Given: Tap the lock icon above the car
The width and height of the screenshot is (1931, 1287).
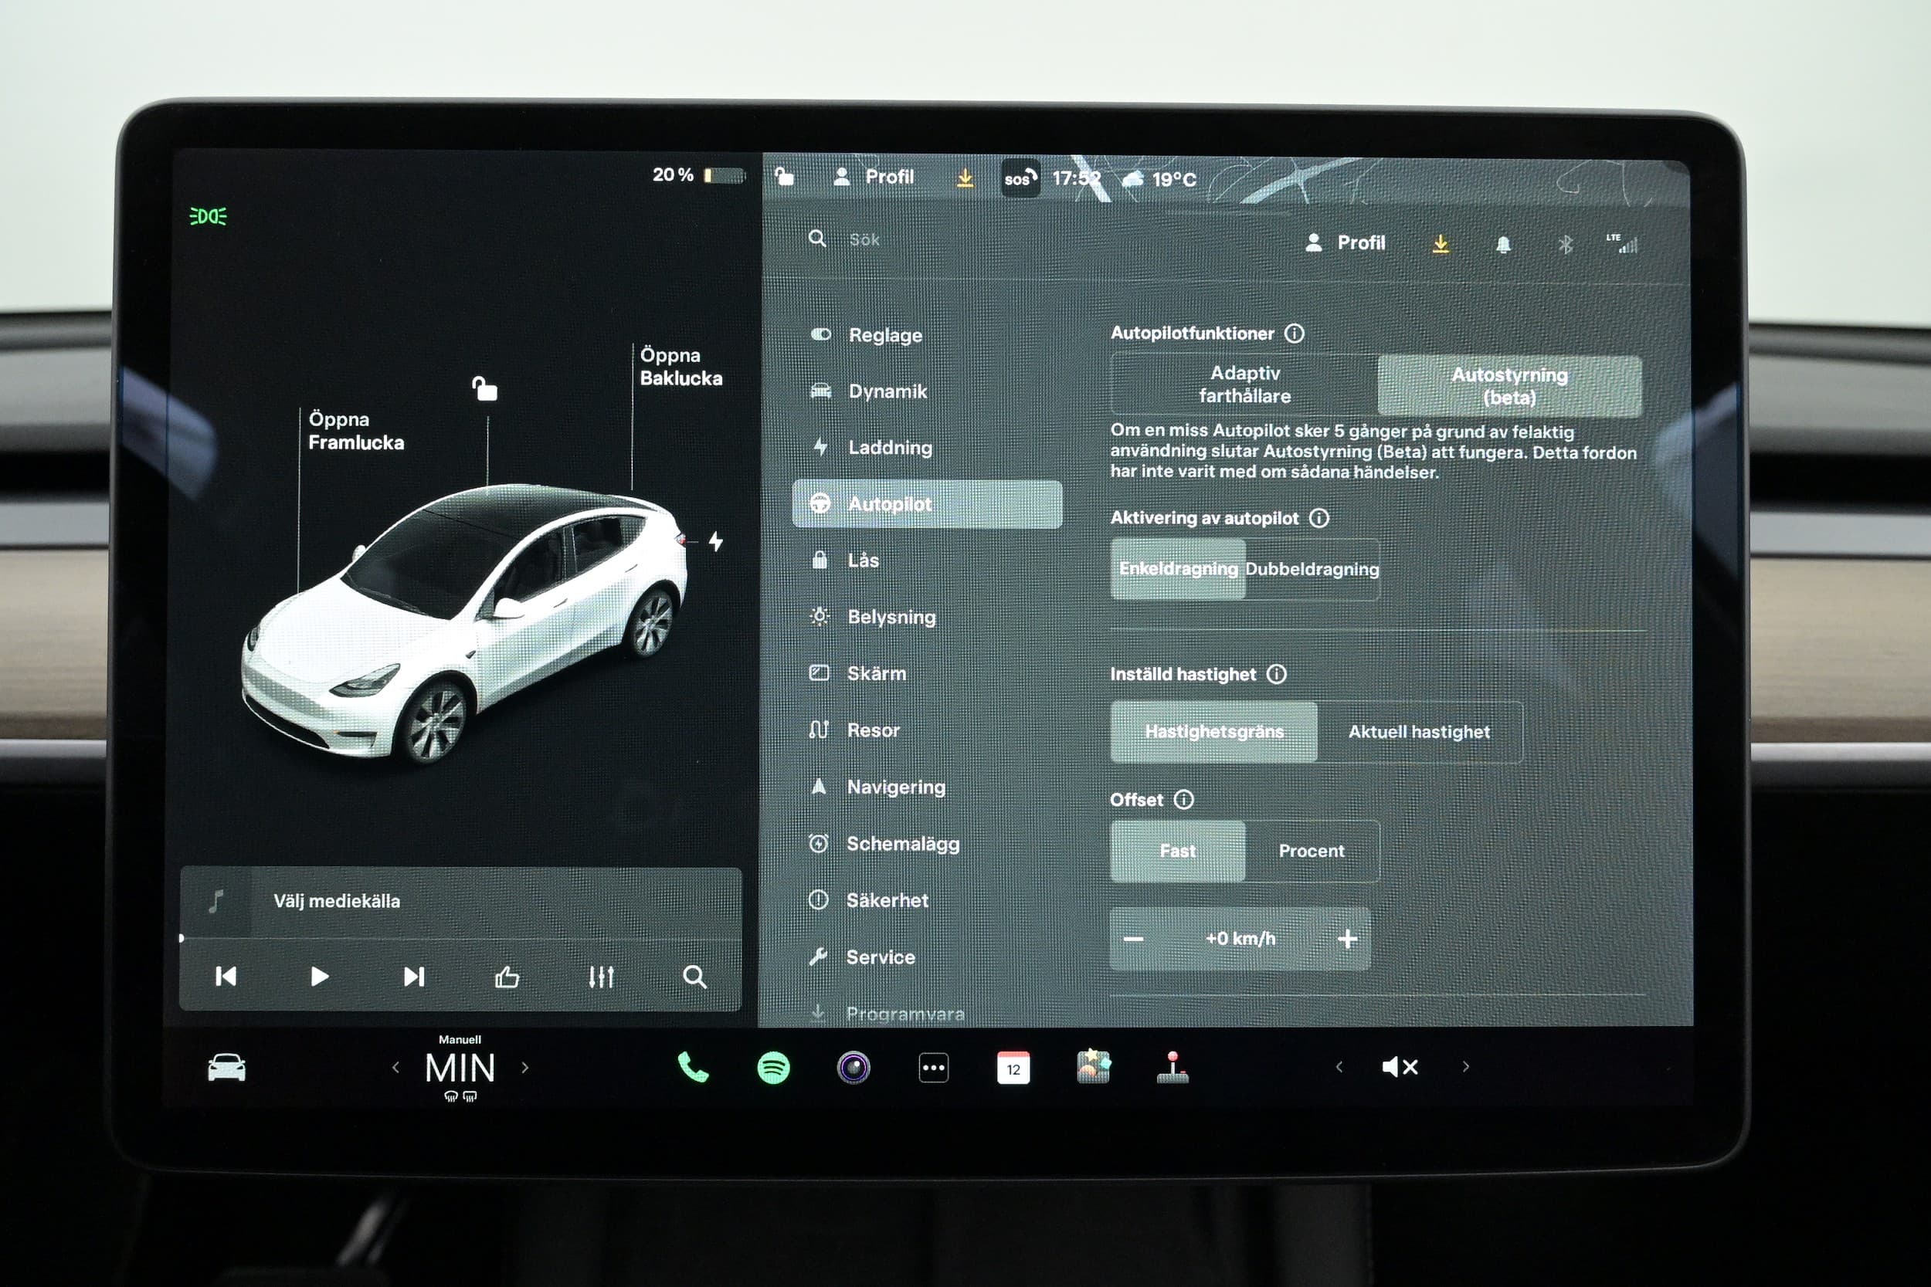Looking at the screenshot, I should coord(484,388).
